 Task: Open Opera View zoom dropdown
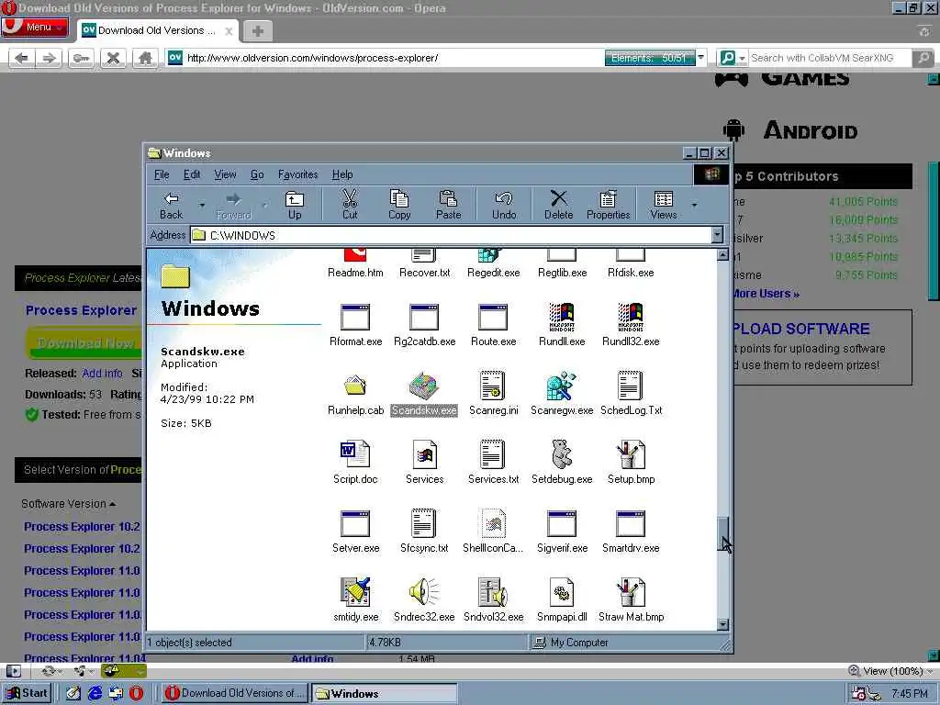click(930, 671)
